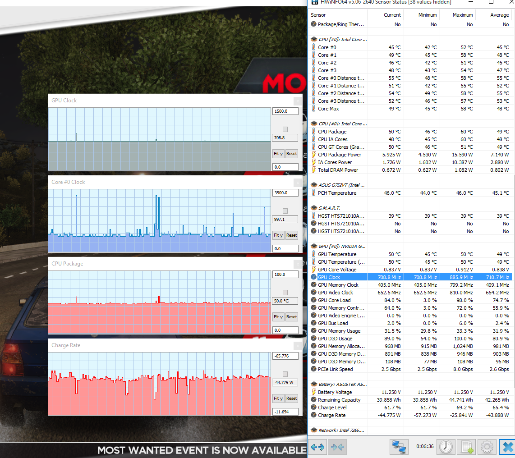This screenshot has height=458, width=515.
Task: Click the lightning icon beside Total DRAM Power
Action: [314, 170]
